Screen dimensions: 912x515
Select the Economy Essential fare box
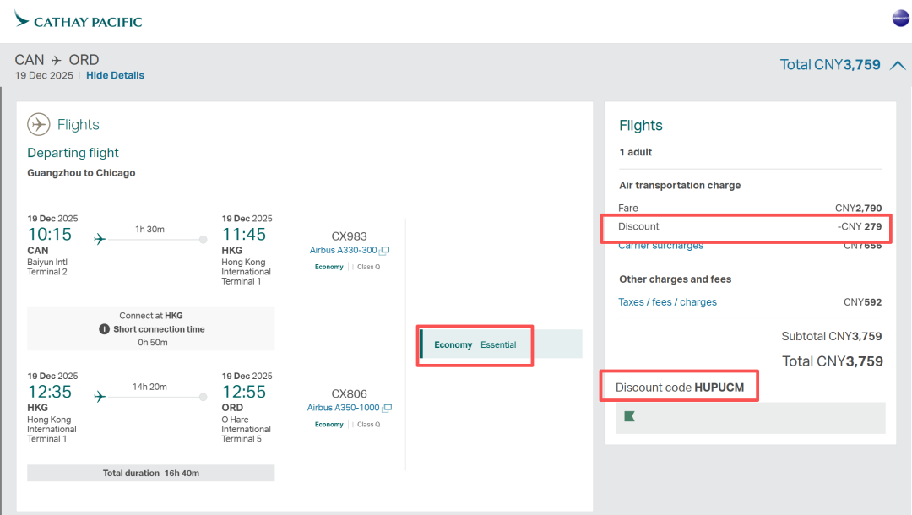[x=500, y=344]
